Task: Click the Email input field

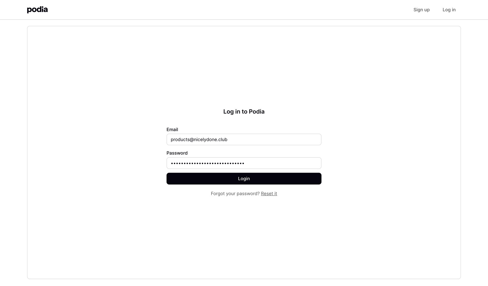Action: pos(244,139)
